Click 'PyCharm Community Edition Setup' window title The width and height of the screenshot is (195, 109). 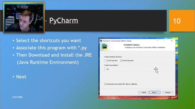pyautogui.click(x=117, y=41)
